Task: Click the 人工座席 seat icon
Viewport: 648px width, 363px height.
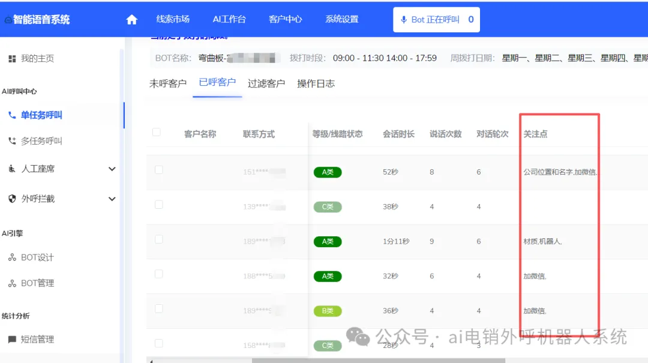Action: coord(13,169)
